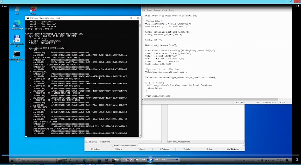The height and width of the screenshot is (165, 301).
Task: Click '2001: A SPACE ODYSSEY' line in cmd
Action: pyautogui.click(x=45, y=121)
